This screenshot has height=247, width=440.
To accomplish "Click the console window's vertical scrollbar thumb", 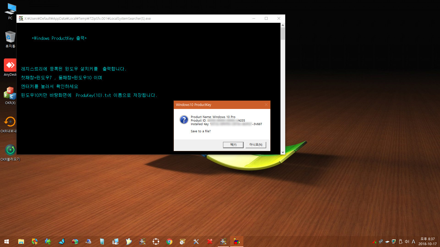I will [283, 33].
